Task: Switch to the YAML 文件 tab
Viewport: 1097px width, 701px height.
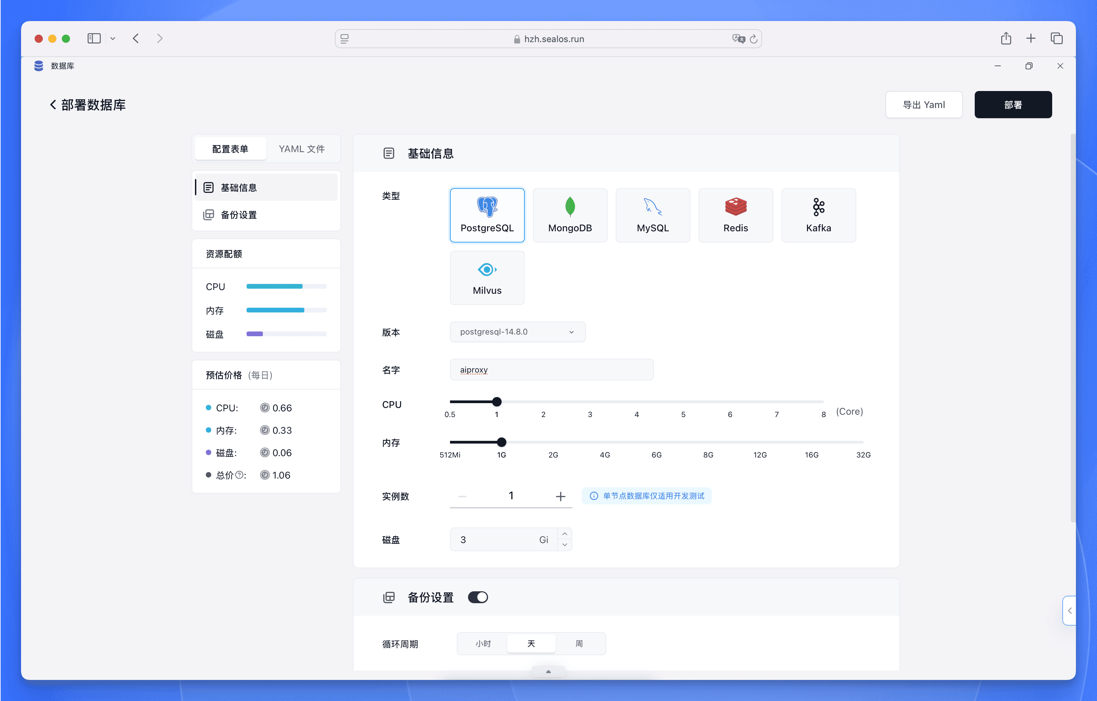Action: pyautogui.click(x=302, y=148)
